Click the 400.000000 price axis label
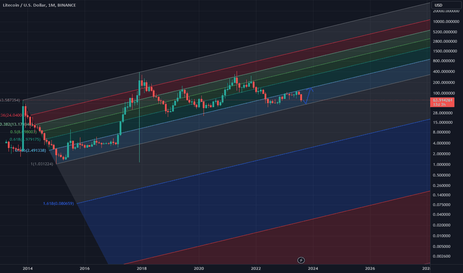 pyautogui.click(x=444, y=71)
